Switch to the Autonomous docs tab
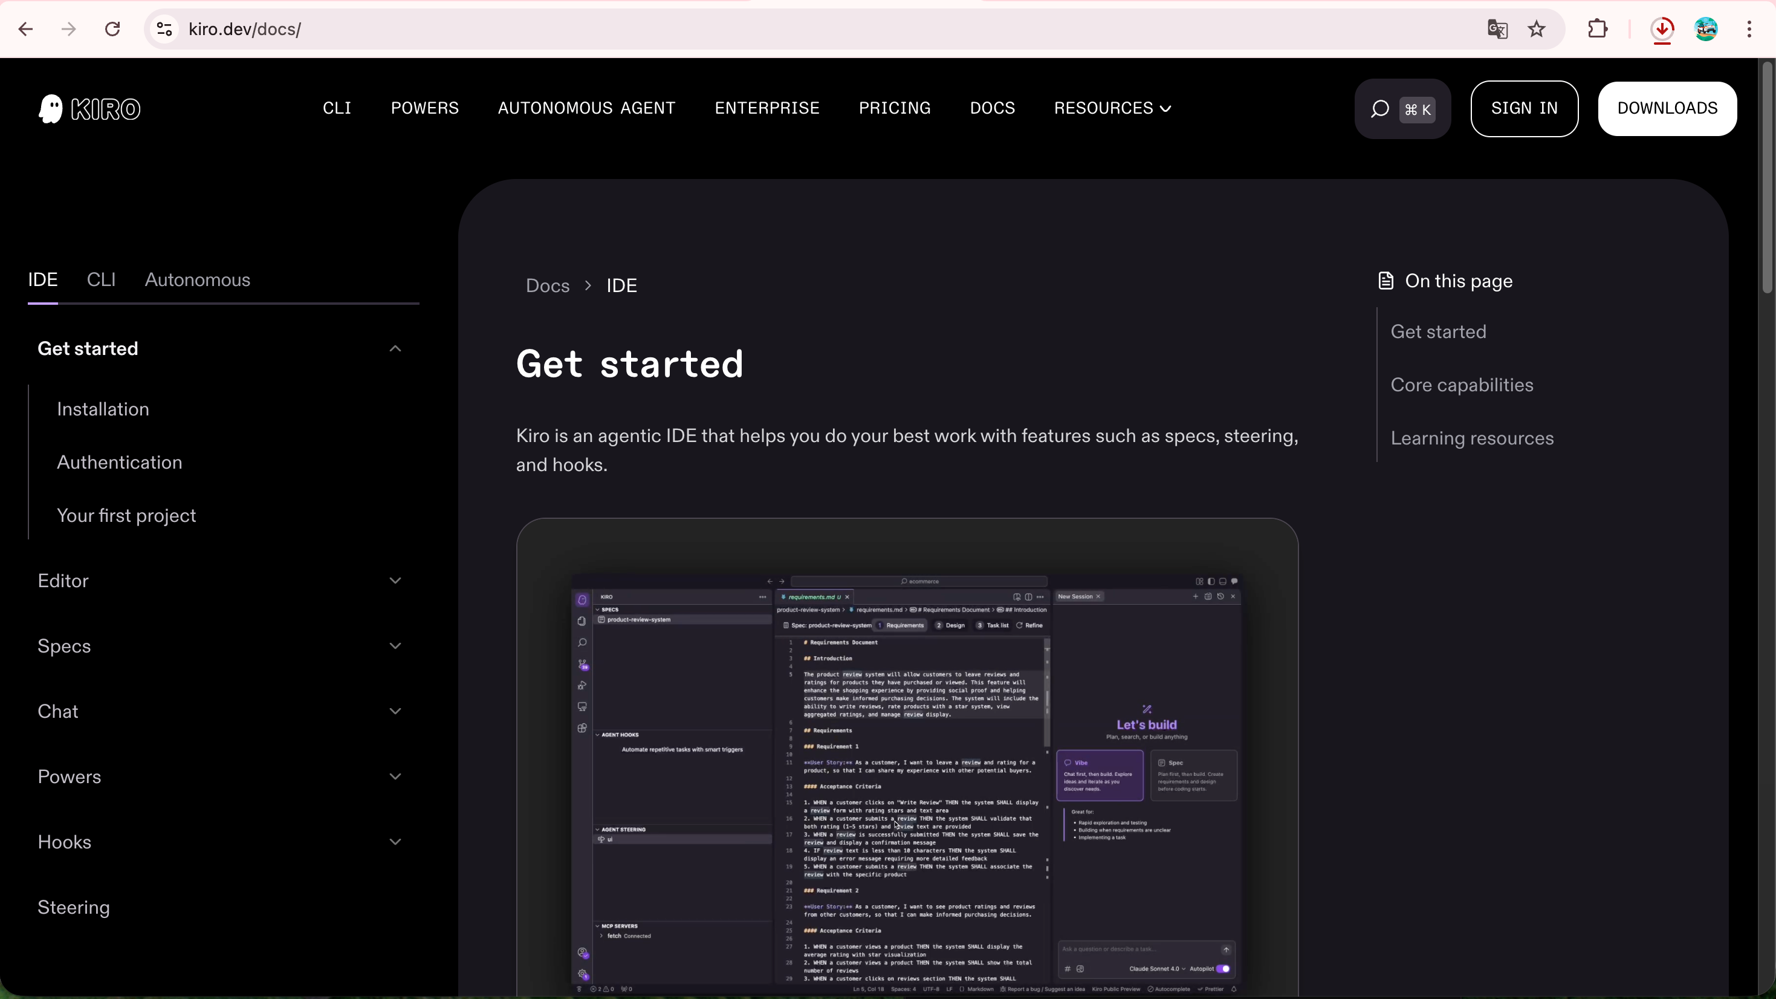Viewport: 1776px width, 999px height. [x=197, y=280]
